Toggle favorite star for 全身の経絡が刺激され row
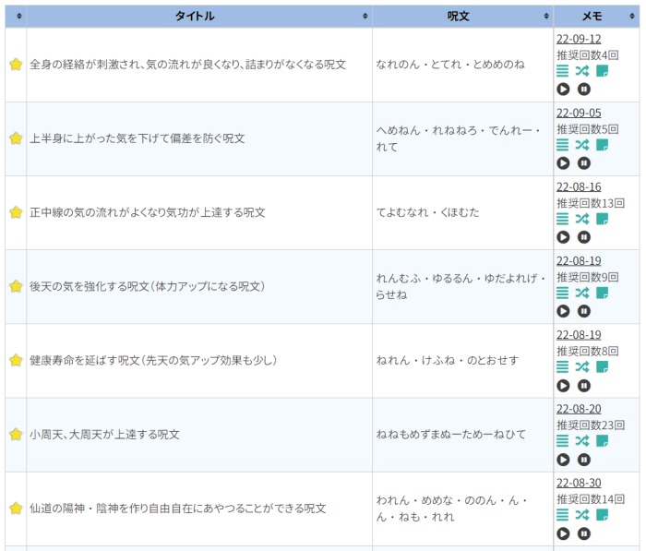 tap(16, 65)
